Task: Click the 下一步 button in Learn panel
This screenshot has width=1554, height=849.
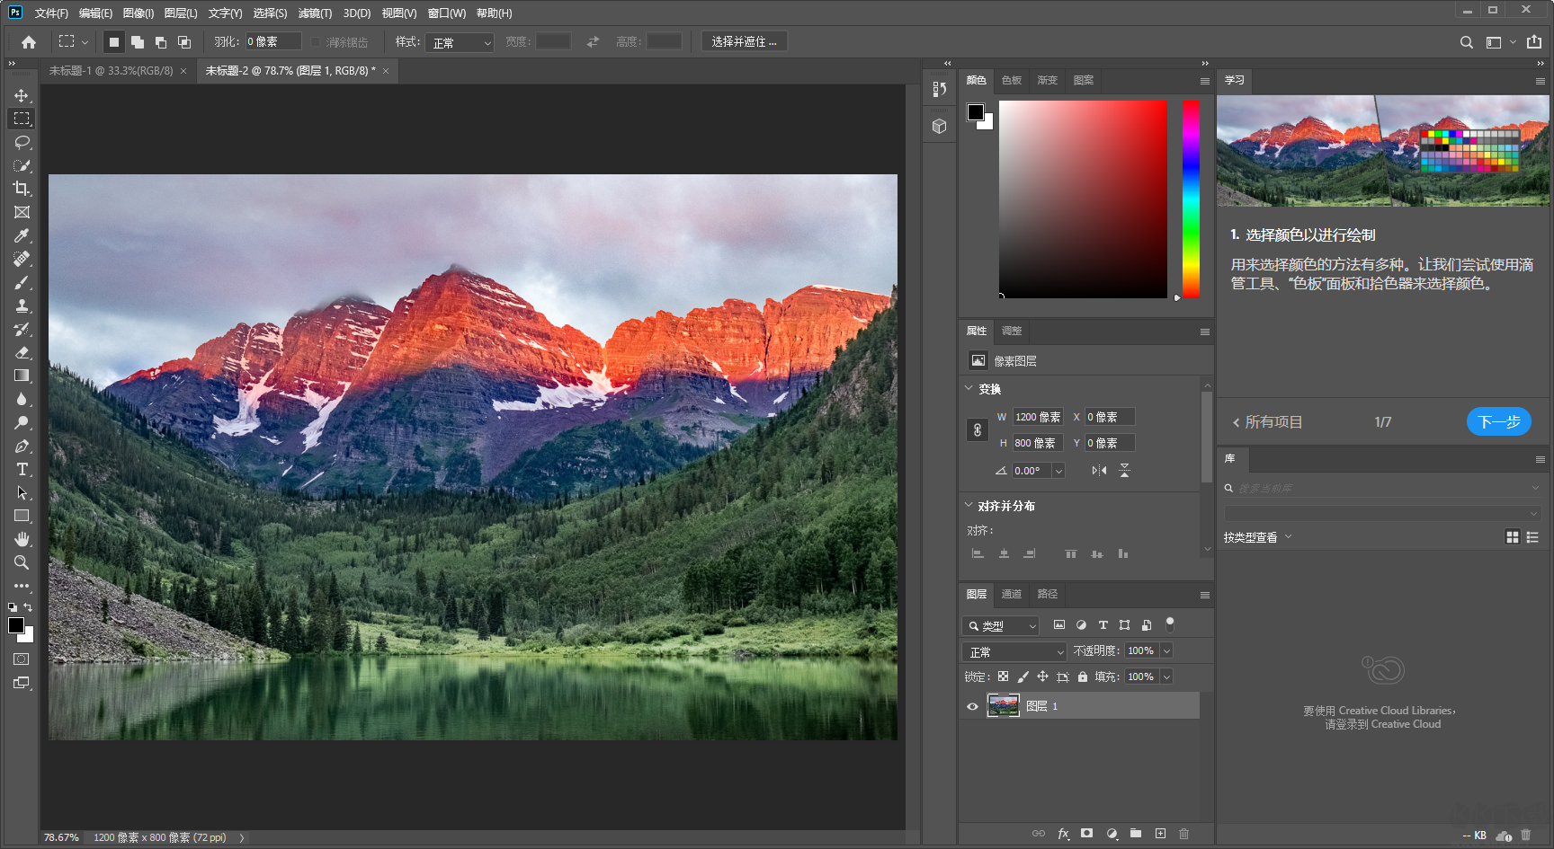Action: pos(1498,421)
